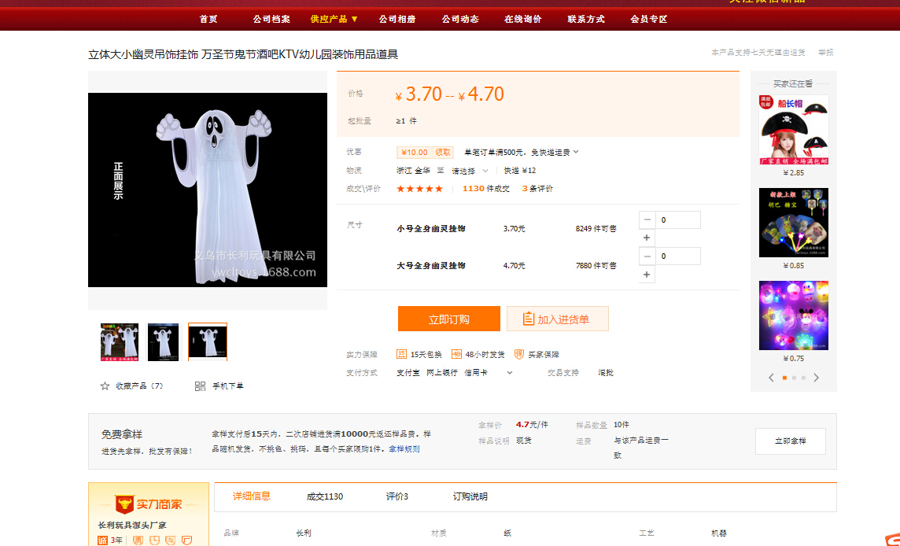The image size is (900, 546).
Task: Click the star icon to favorite product
Action: click(105, 386)
